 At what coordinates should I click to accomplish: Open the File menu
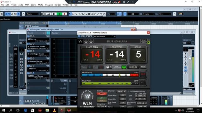tap(2, 5)
